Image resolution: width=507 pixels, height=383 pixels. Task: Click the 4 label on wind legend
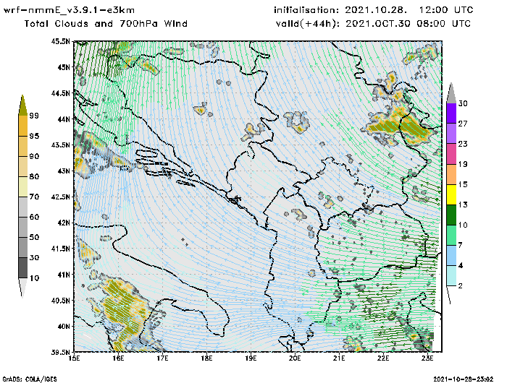pyautogui.click(x=461, y=266)
